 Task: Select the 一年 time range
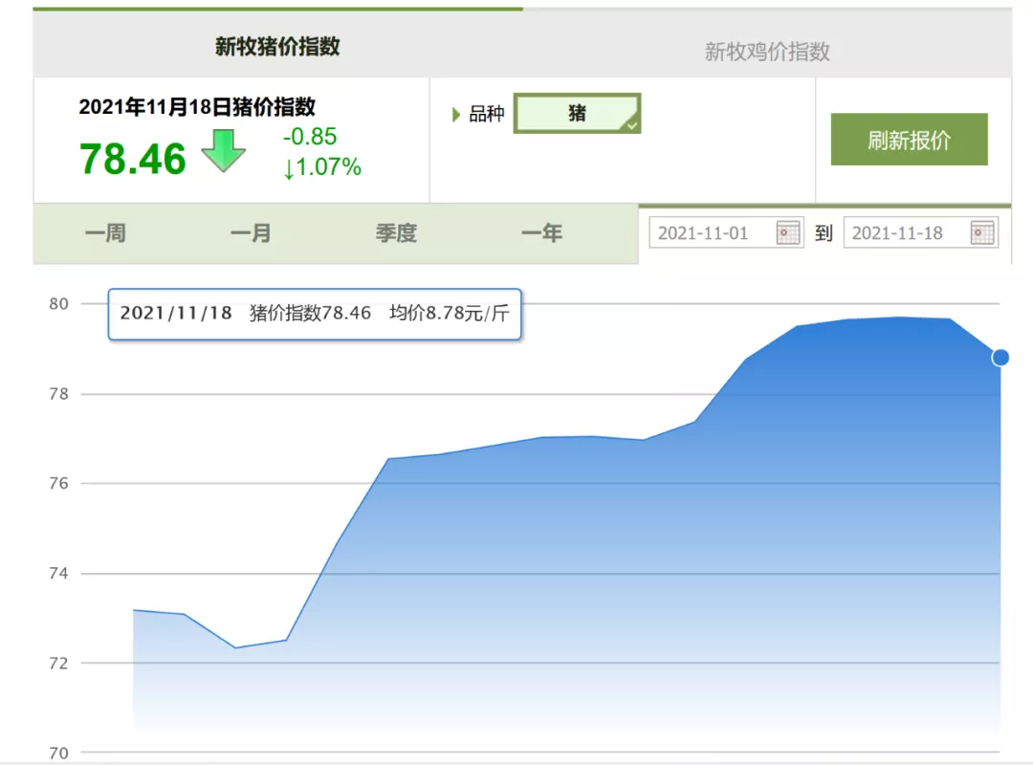(542, 233)
